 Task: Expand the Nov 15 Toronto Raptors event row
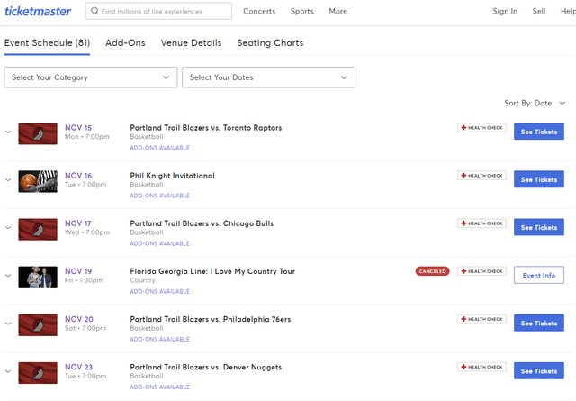pos(8,132)
